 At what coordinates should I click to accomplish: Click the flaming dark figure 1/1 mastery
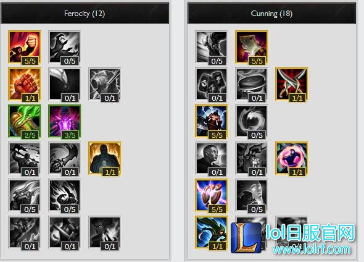pos(105,159)
